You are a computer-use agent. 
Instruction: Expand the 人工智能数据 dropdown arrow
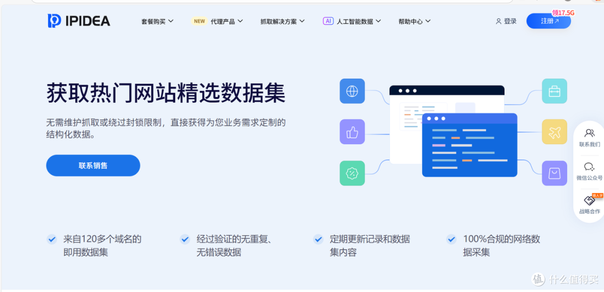point(378,21)
